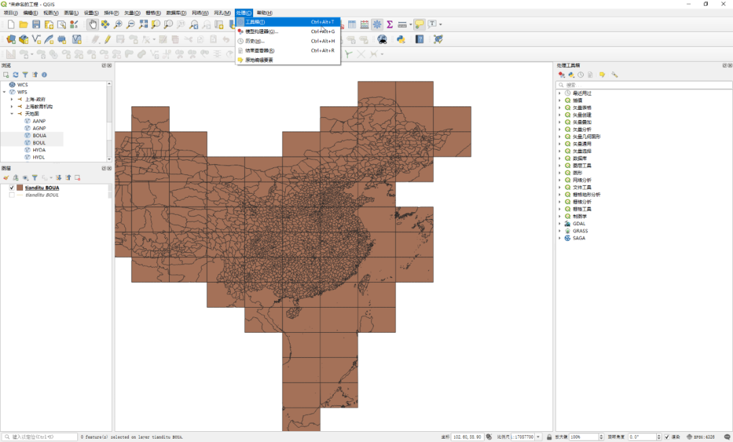Click EPSG:4326 CRS button in status bar
This screenshot has width=733, height=442.
click(x=700, y=437)
